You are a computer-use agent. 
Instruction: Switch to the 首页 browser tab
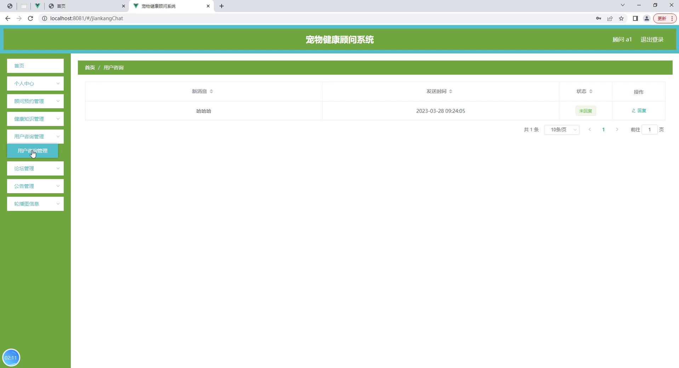(x=87, y=6)
